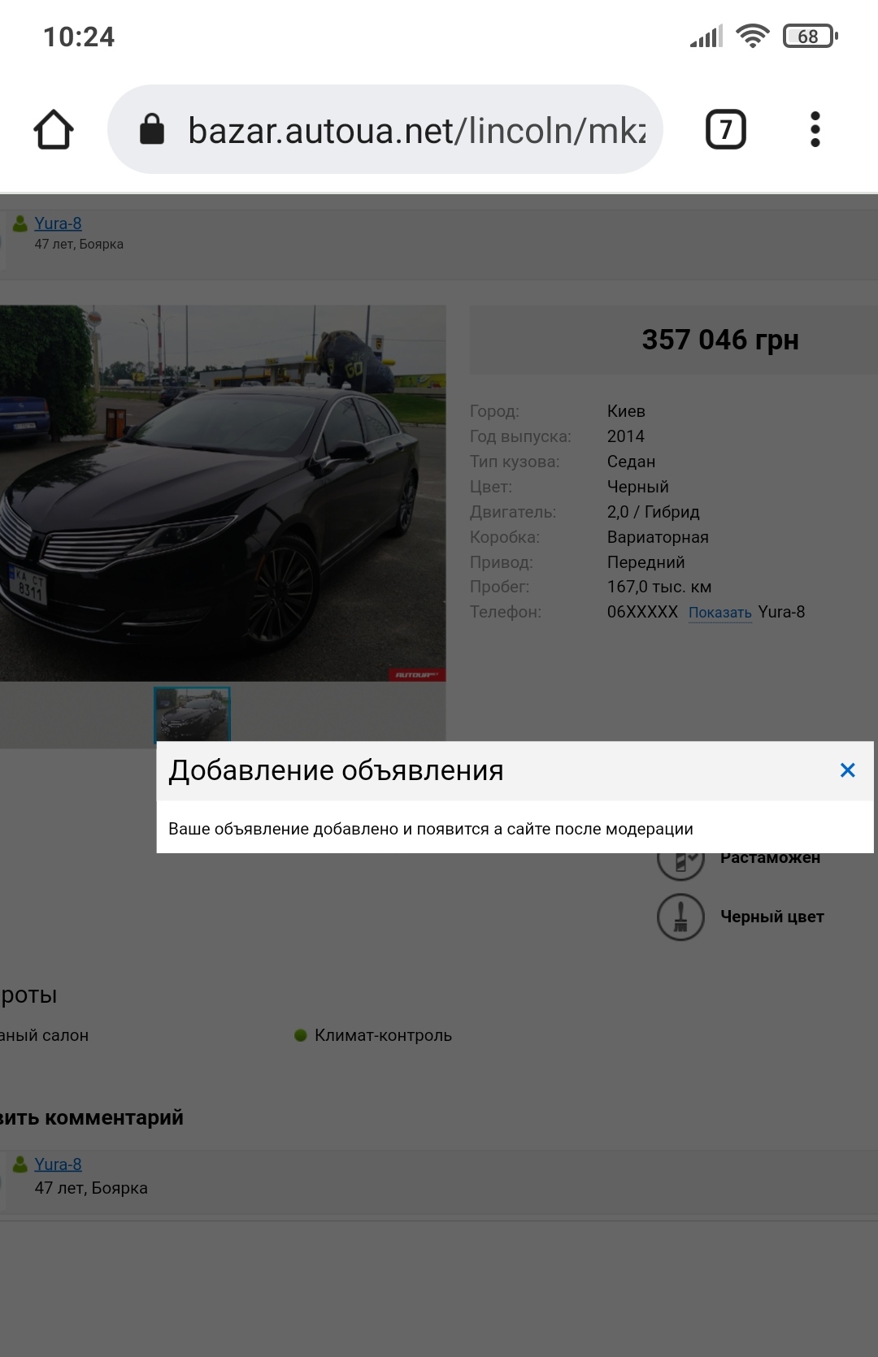
Task: Open the Chrome three-dot menu
Action: coord(815,130)
